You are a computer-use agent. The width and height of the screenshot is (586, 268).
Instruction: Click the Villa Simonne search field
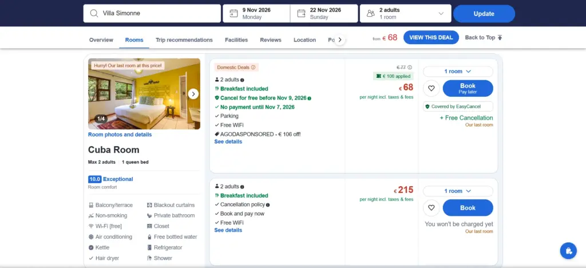pyautogui.click(x=152, y=13)
